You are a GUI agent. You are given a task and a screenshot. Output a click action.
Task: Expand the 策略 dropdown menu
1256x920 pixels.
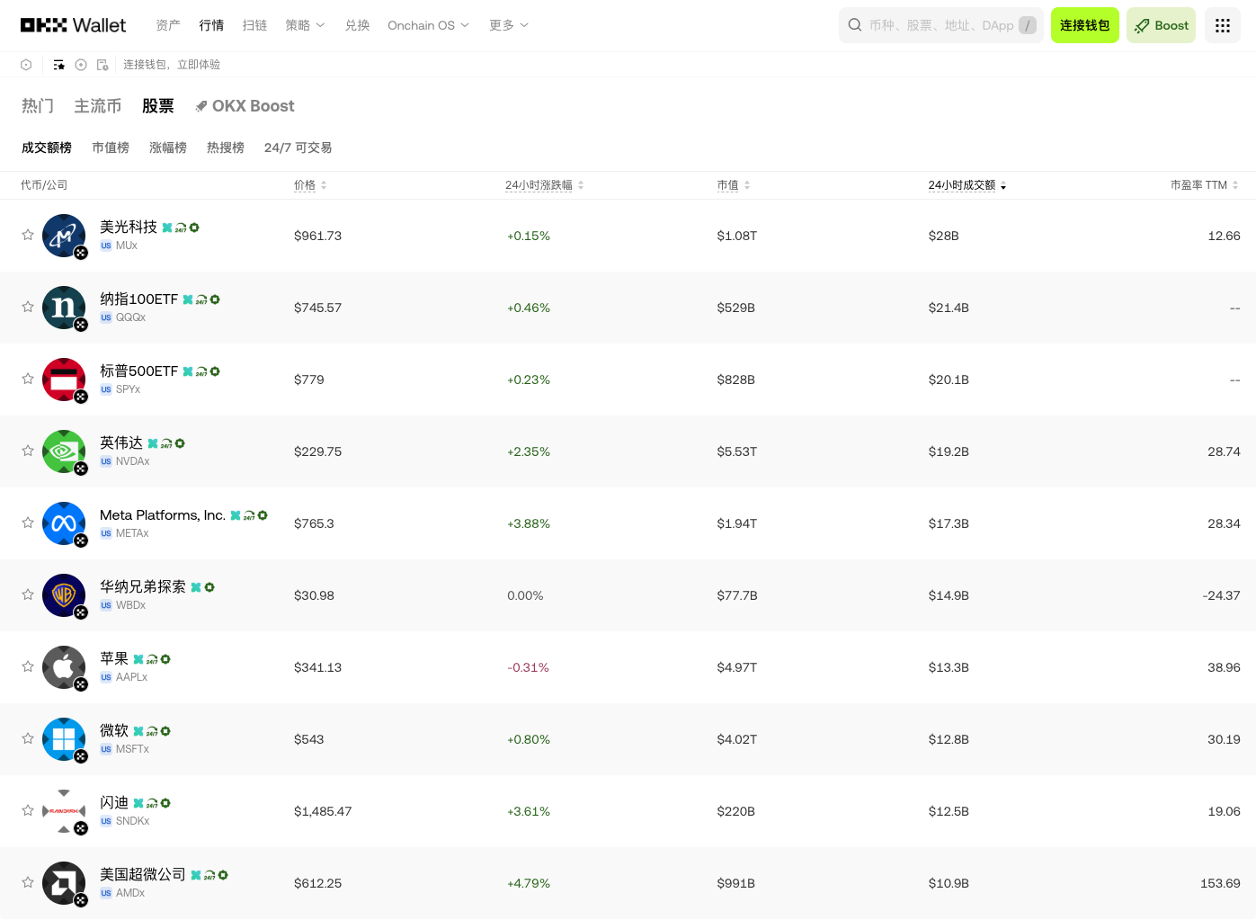pos(305,25)
